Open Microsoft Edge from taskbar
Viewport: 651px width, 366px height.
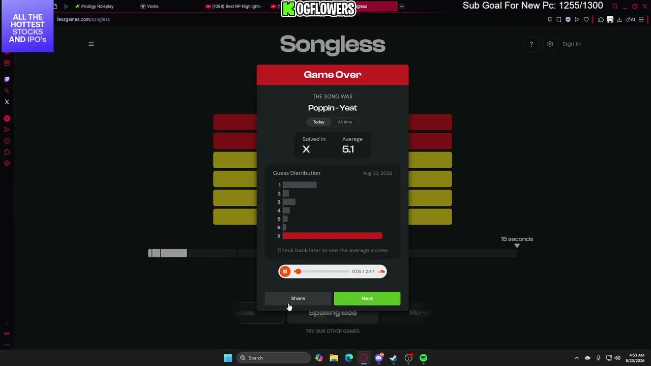(349, 358)
